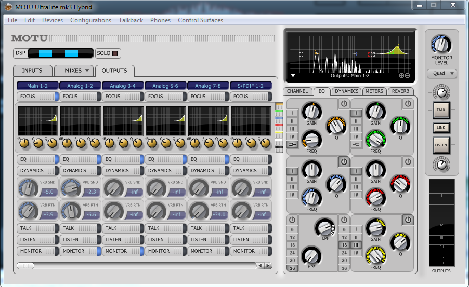This screenshot has height=287, width=469.
Task: Open the MIXES tab dropdown arrow
Action: 87,71
